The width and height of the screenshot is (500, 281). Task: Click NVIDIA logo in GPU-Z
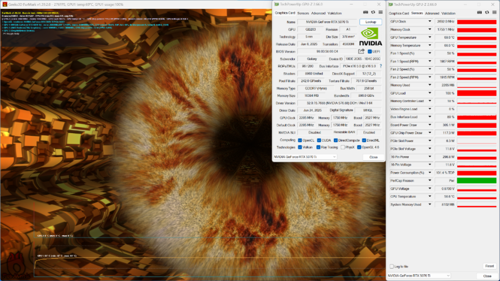(370, 36)
